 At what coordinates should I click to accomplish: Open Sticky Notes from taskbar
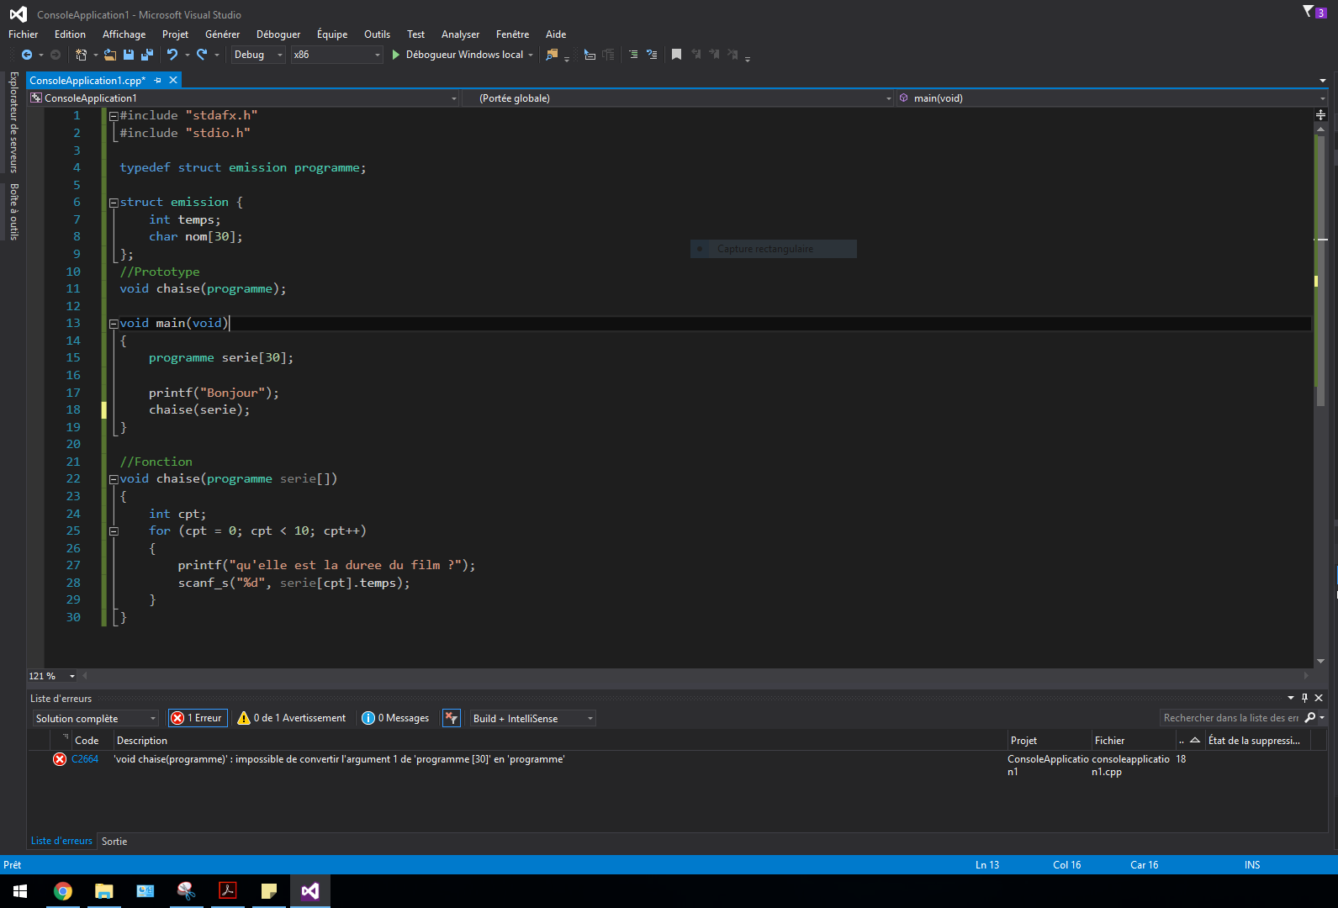(269, 891)
